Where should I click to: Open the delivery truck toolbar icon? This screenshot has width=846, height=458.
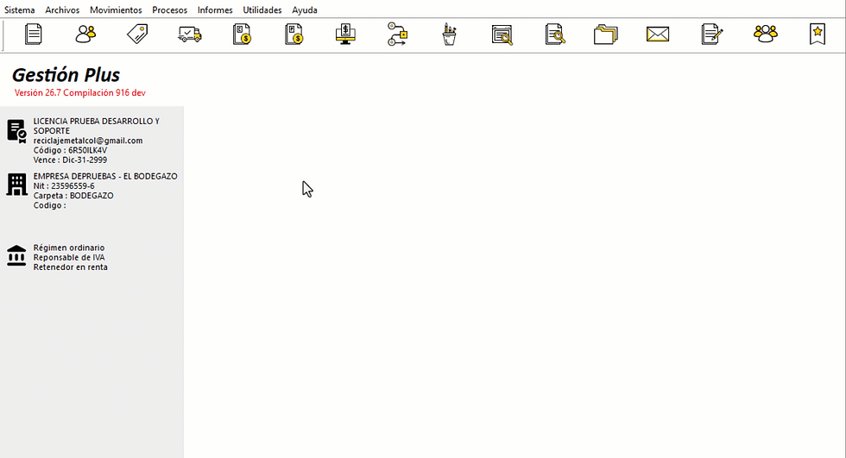pyautogui.click(x=189, y=35)
